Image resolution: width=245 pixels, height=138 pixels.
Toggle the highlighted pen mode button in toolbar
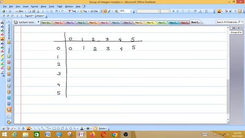click(x=105, y=11)
